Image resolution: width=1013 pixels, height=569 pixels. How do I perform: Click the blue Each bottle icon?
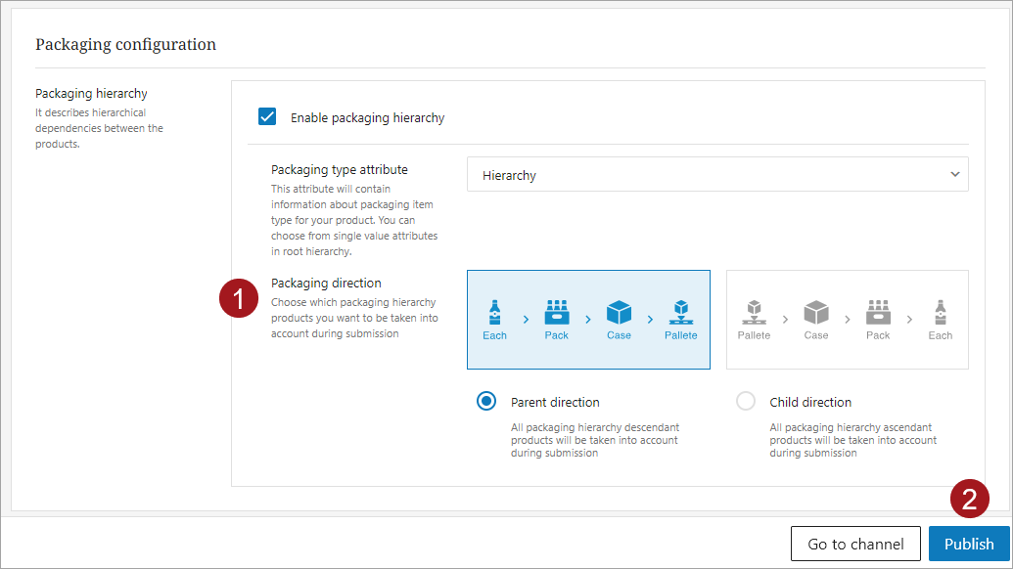point(494,313)
